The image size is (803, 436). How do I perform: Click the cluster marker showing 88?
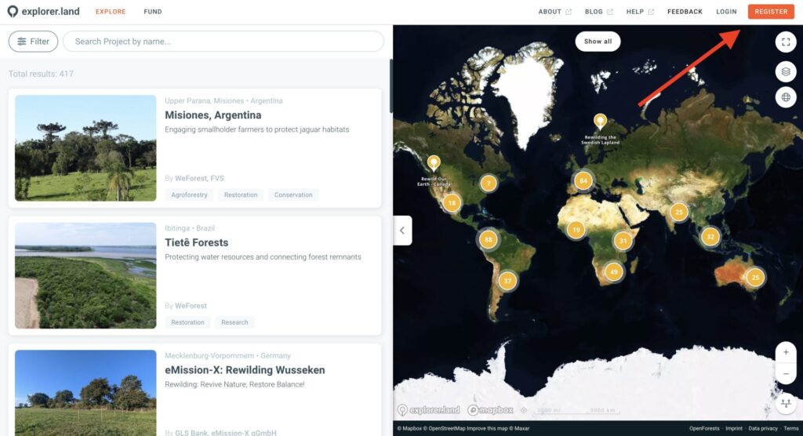click(x=489, y=239)
